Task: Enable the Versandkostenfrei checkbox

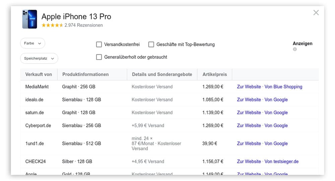Action: (x=99, y=44)
